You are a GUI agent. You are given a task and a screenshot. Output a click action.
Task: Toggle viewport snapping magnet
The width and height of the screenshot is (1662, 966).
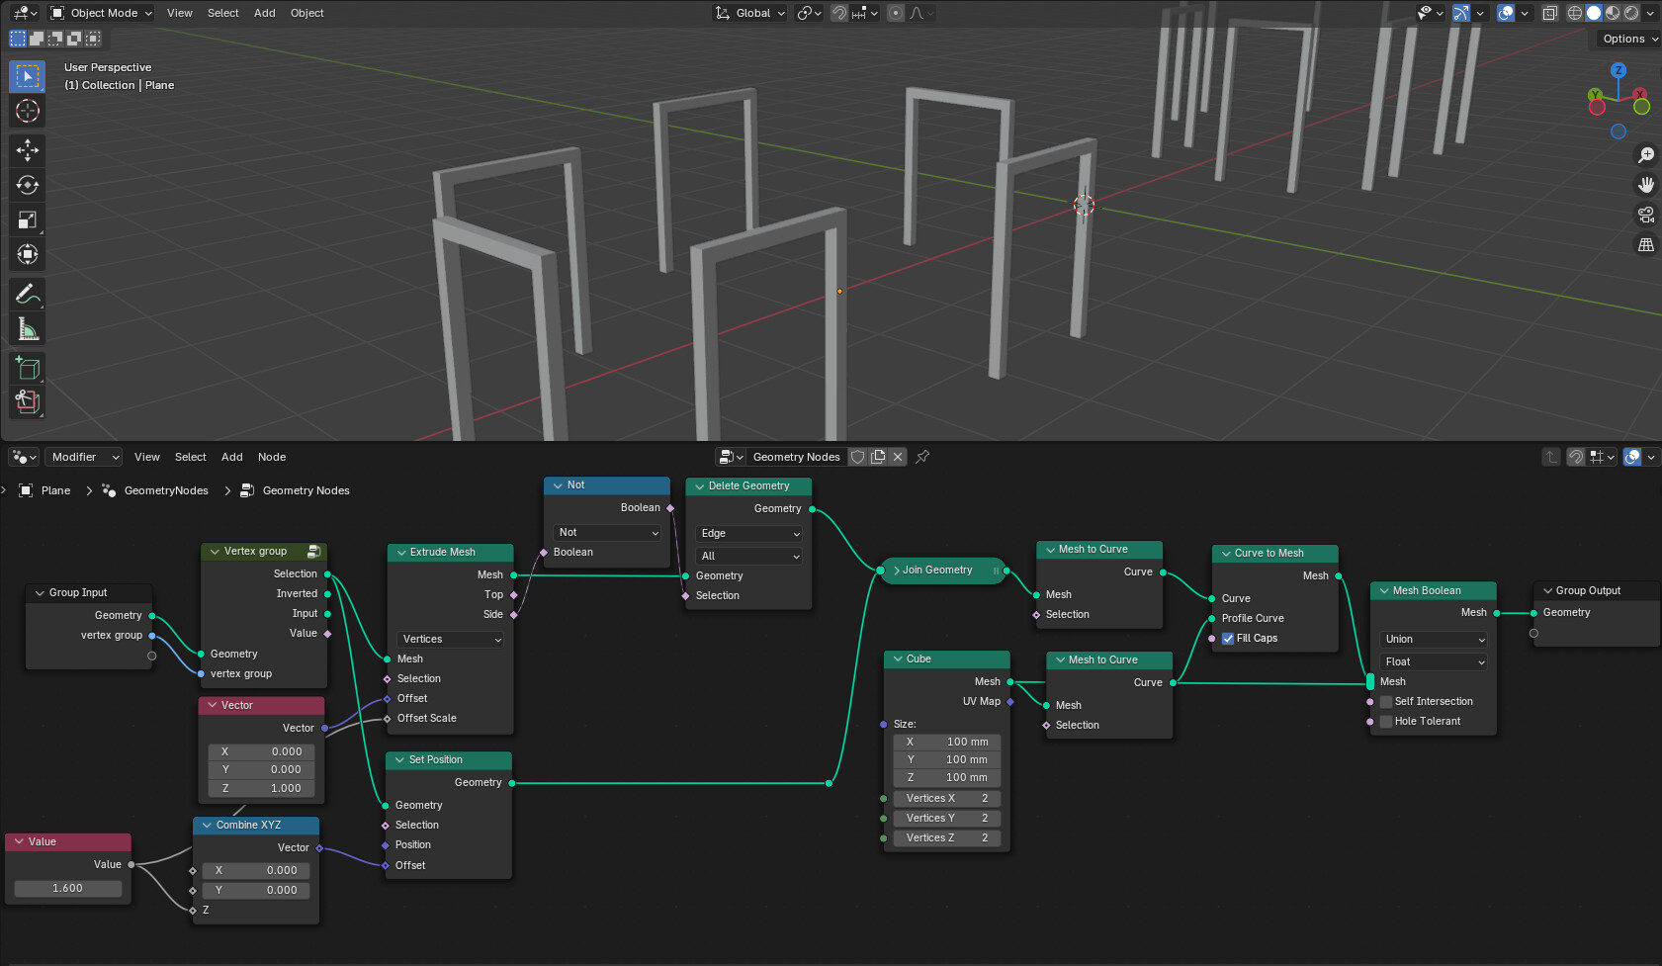(838, 13)
